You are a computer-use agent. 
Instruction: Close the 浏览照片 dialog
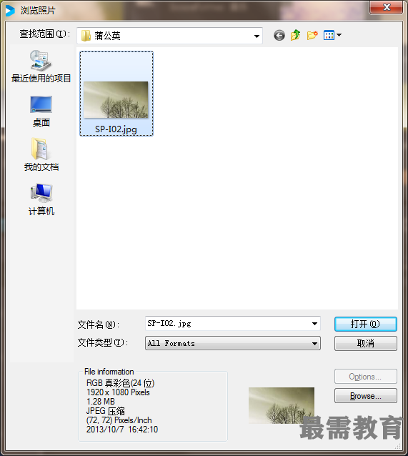click(386, 7)
